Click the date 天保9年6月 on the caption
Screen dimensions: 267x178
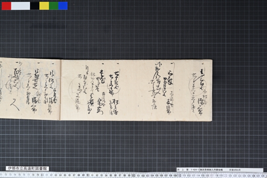coord(235,170)
